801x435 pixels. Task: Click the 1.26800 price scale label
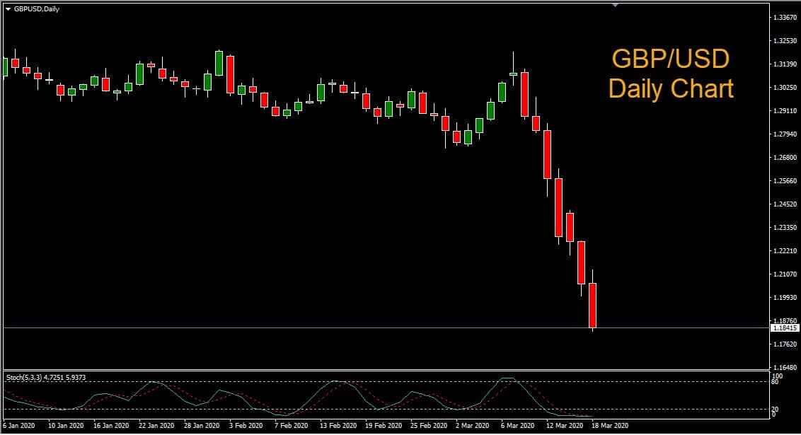pyautogui.click(x=784, y=158)
